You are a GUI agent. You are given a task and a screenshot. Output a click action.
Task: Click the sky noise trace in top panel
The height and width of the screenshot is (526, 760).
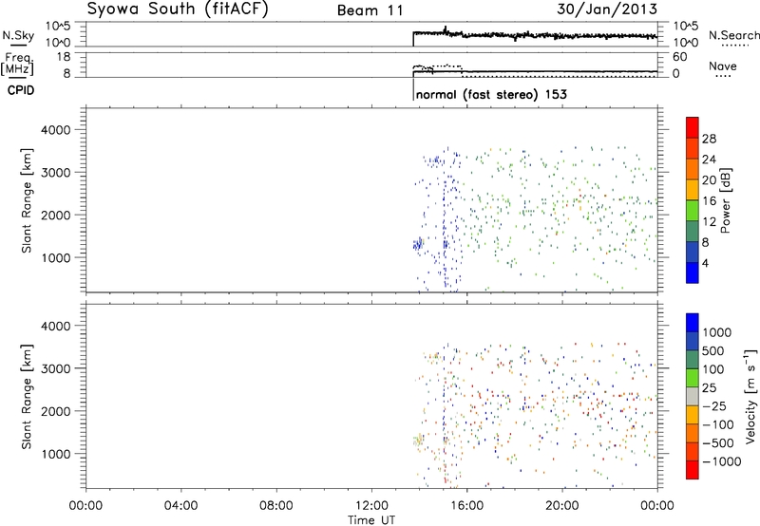tap(535, 35)
